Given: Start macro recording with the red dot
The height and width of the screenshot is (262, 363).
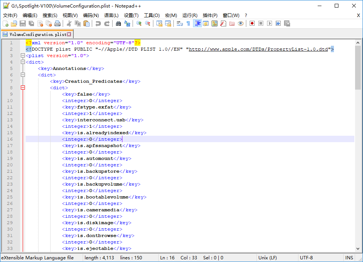Looking at the screenshot, I should coord(252,23).
